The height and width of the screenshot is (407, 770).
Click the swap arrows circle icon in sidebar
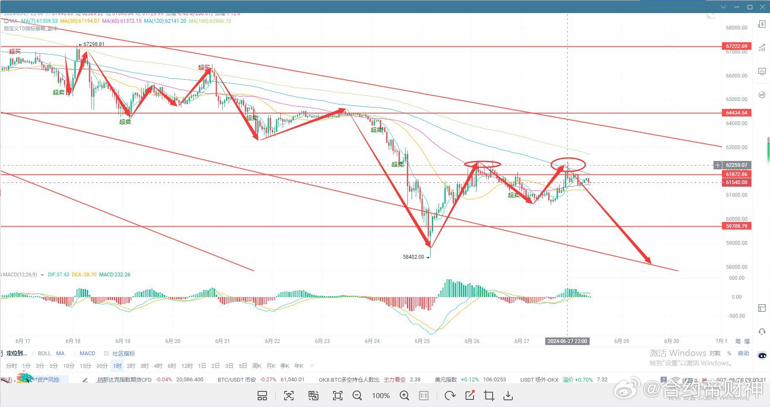point(762,95)
